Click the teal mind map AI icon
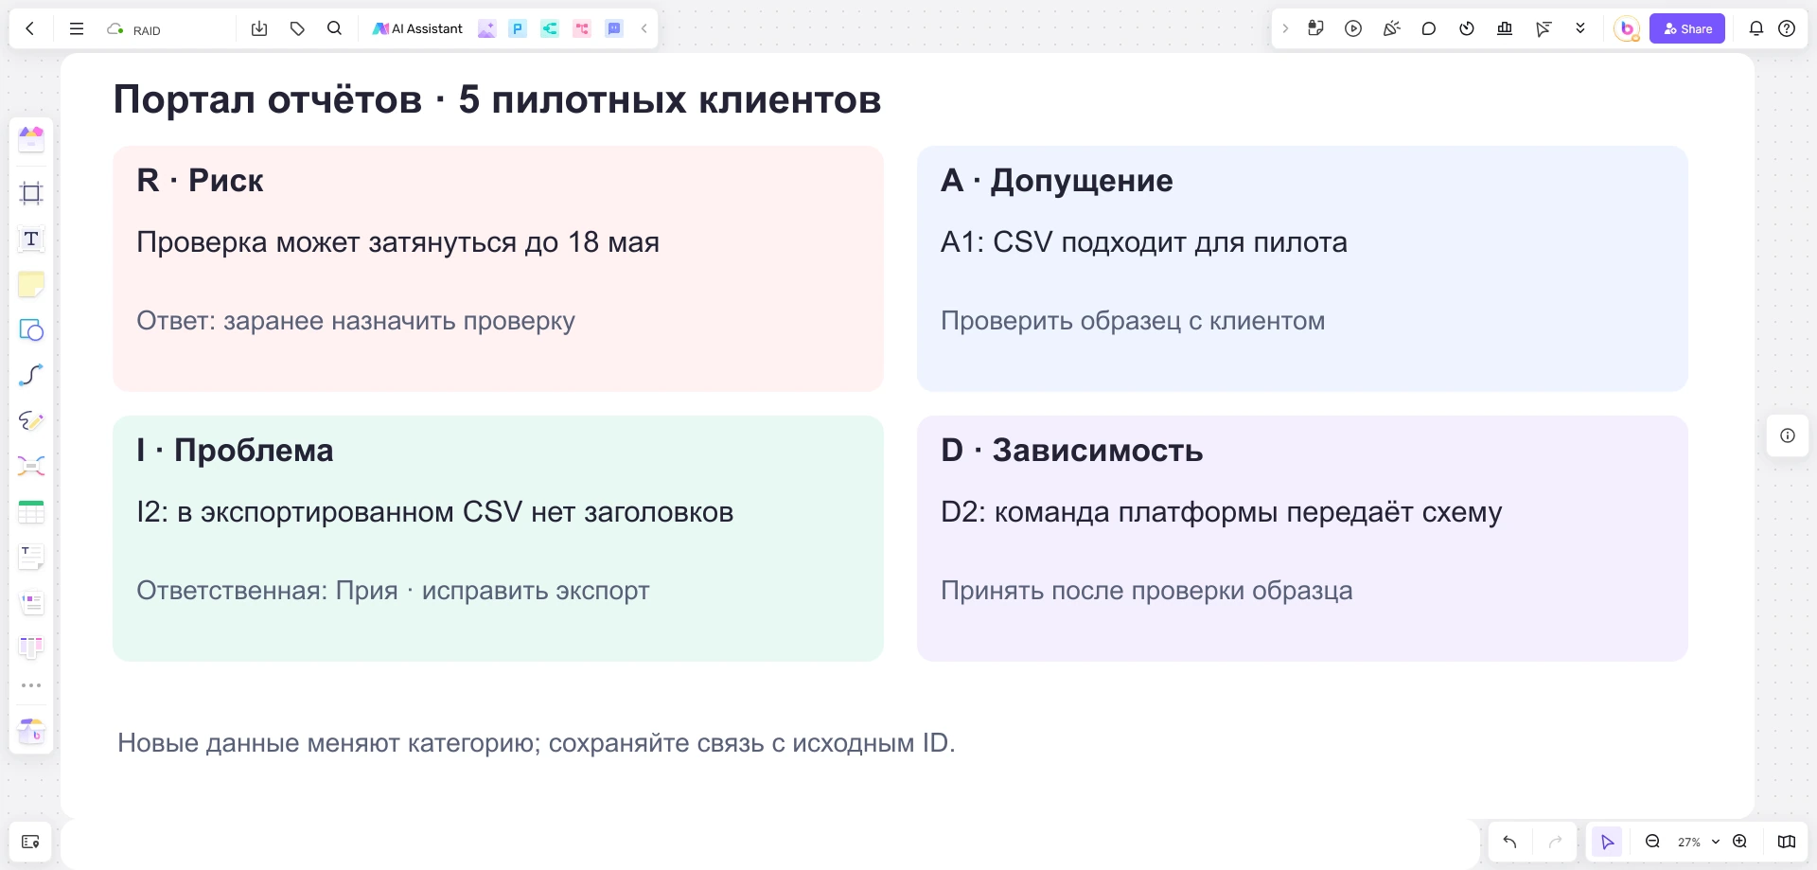This screenshot has height=870, width=1817. click(x=550, y=28)
